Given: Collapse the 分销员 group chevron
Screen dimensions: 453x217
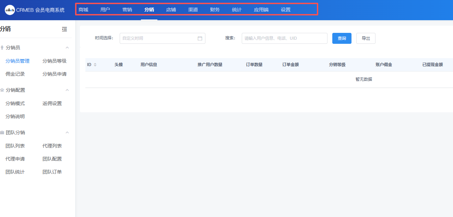Looking at the screenshot, I should (67, 48).
